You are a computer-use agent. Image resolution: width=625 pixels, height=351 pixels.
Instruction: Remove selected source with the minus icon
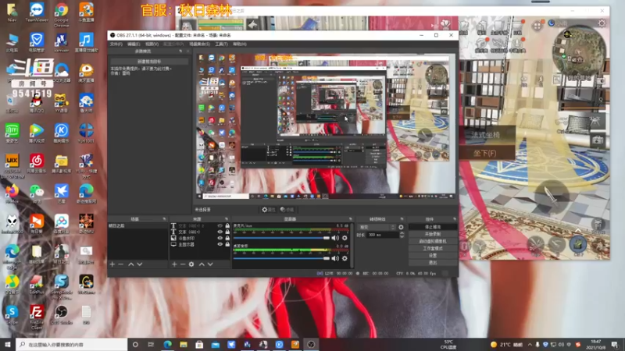(x=183, y=264)
